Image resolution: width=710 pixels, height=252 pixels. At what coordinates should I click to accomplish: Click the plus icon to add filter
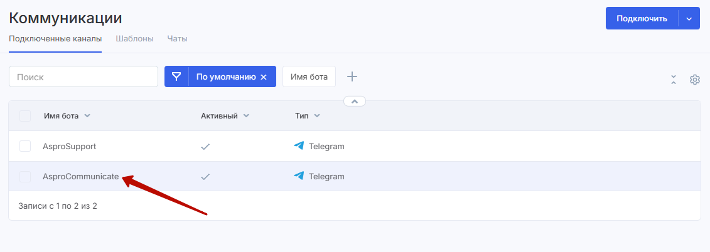(x=352, y=76)
